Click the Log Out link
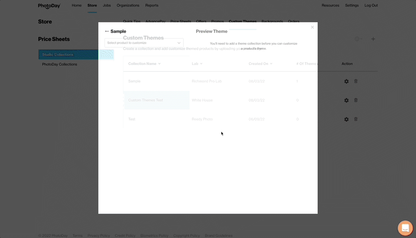Image resolution: width=416 pixels, height=238 pixels. point(371,5)
